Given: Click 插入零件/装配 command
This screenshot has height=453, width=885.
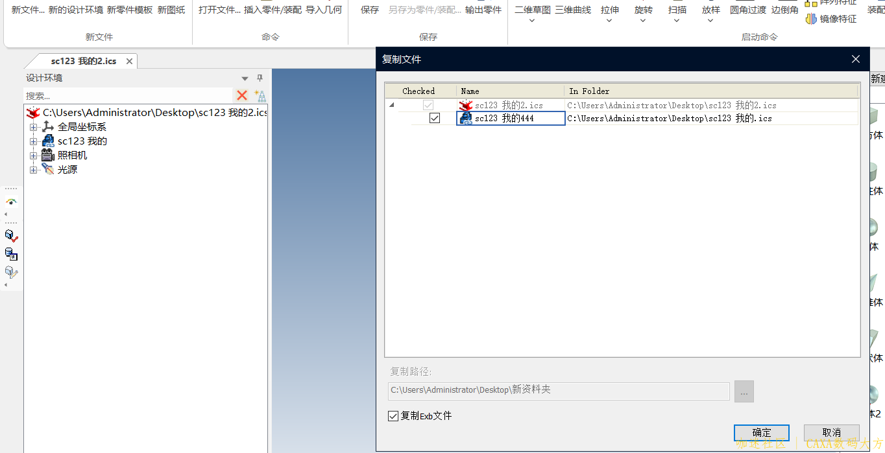Looking at the screenshot, I should click(x=273, y=10).
